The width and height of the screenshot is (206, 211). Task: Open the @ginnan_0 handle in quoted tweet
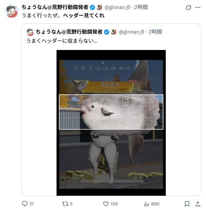(131, 32)
